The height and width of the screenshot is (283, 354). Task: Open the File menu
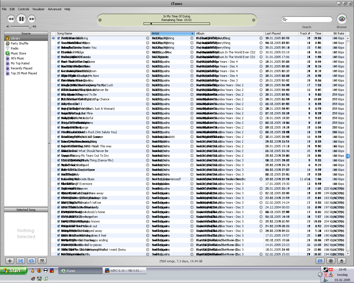(x=4, y=9)
